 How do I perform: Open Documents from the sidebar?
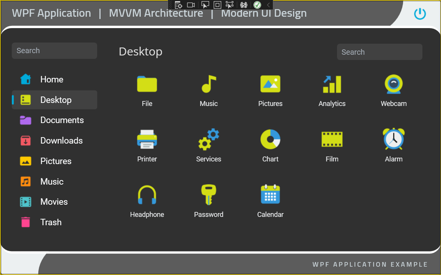[x=55, y=120]
